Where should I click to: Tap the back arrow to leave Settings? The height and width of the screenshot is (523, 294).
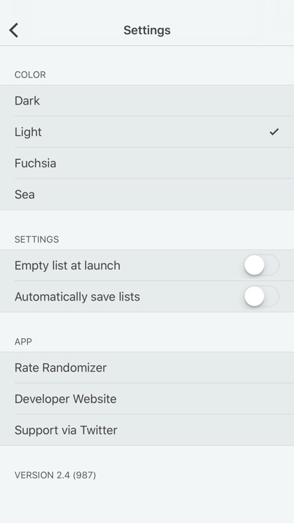[14, 31]
